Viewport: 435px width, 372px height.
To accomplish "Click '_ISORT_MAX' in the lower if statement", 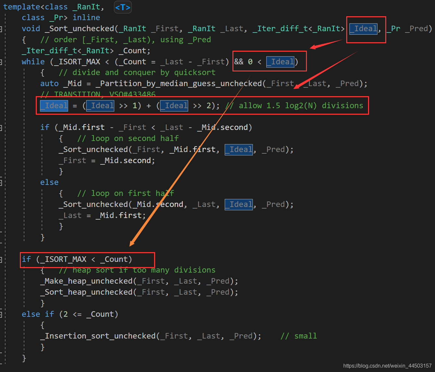I will point(63,259).
